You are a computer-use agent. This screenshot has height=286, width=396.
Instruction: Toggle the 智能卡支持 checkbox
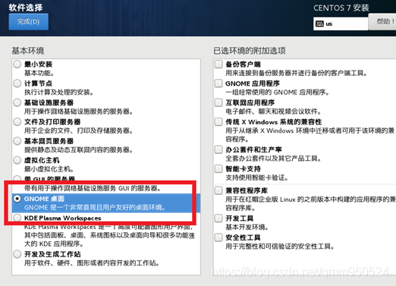218,168
